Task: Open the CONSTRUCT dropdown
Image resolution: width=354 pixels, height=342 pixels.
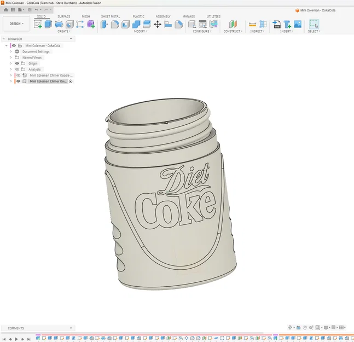Action: coord(233,31)
